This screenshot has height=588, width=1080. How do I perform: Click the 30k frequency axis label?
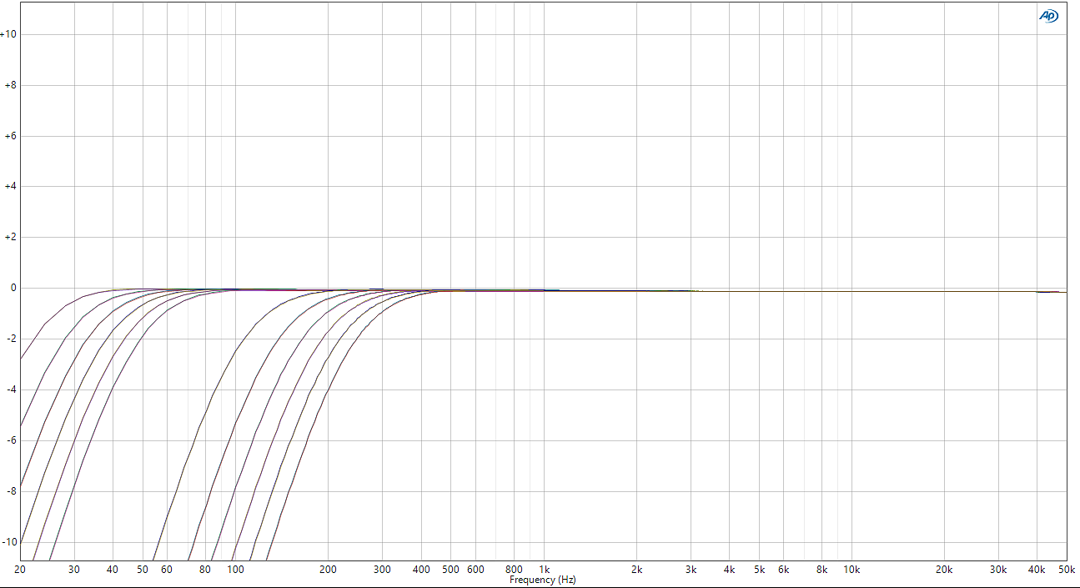coord(998,570)
